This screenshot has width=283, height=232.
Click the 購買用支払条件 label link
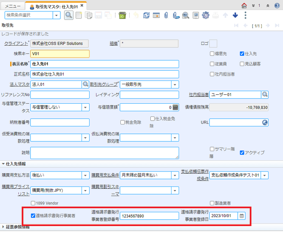tap(105, 175)
